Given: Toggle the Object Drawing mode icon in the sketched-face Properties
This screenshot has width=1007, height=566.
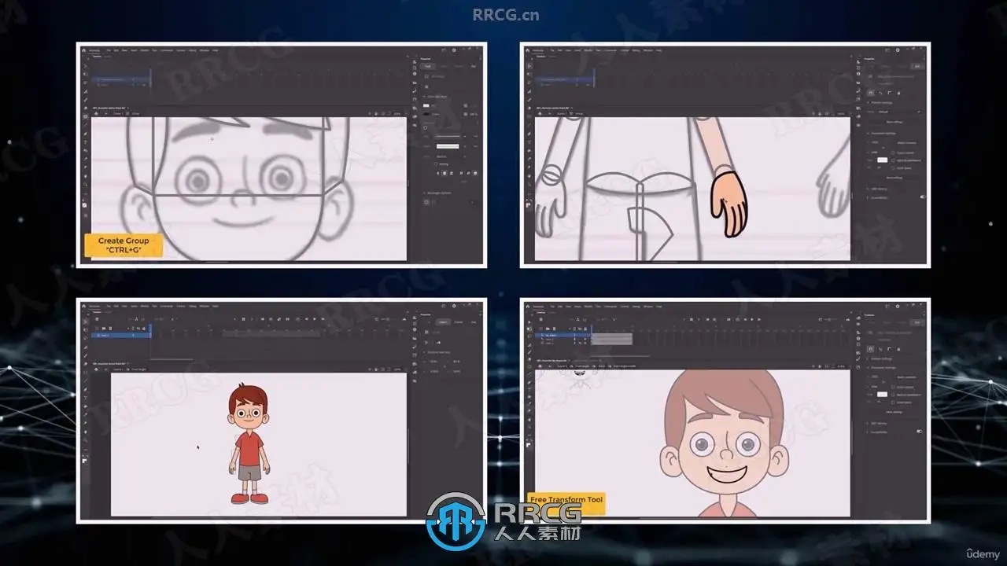Looking at the screenshot, I should [x=426, y=86].
